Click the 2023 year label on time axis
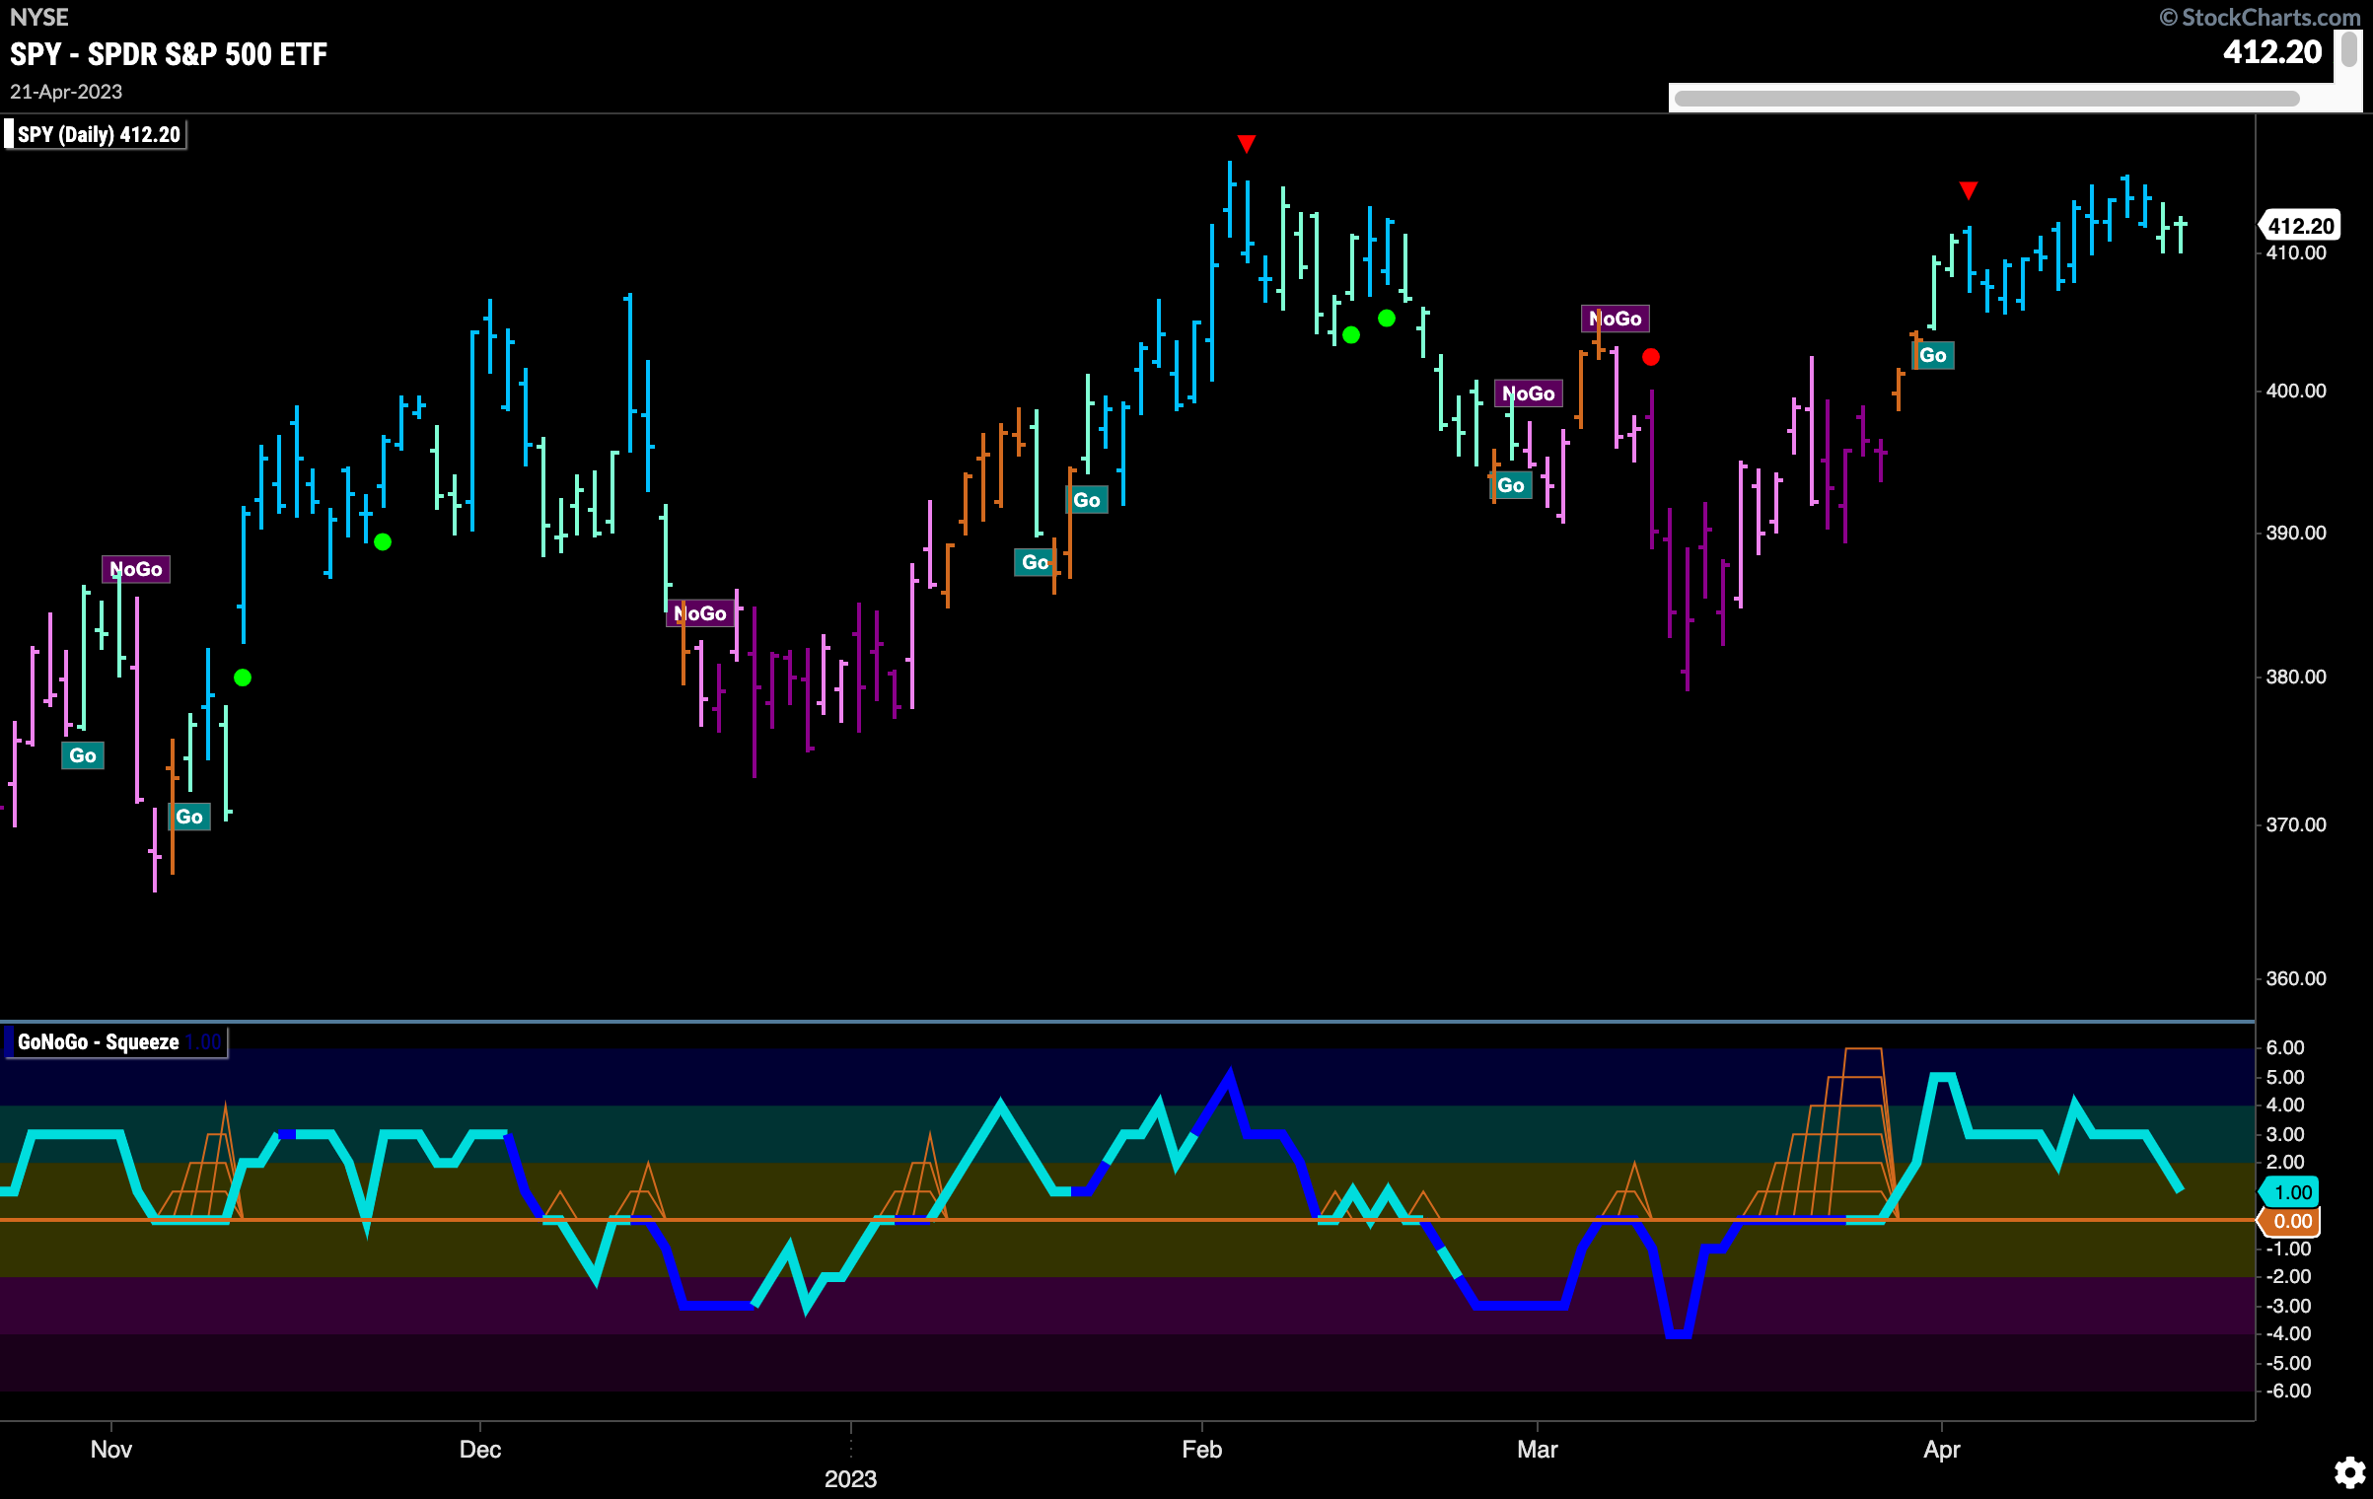Screen dimensions: 2373x1499 850,1478
